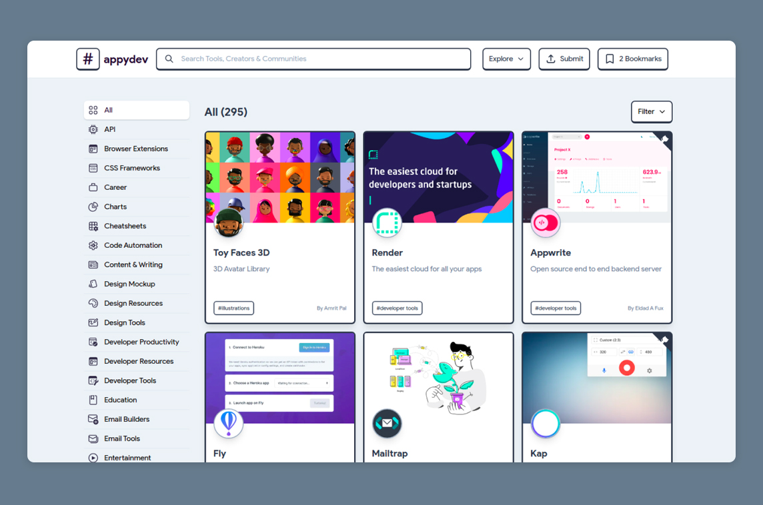The image size is (763, 505).
Task: Choose the Cheatsheets category
Action: coord(137,226)
